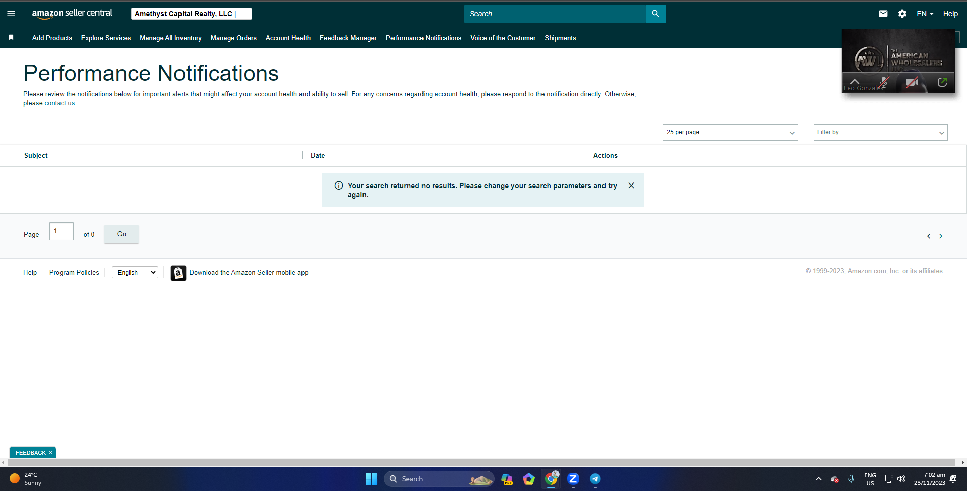Select Performance Notifications in the nav bar
967x491 pixels.
[x=424, y=38]
